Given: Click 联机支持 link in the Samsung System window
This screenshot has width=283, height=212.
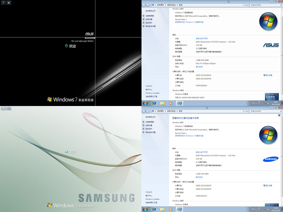Looking at the screenshot, I should (199, 177).
